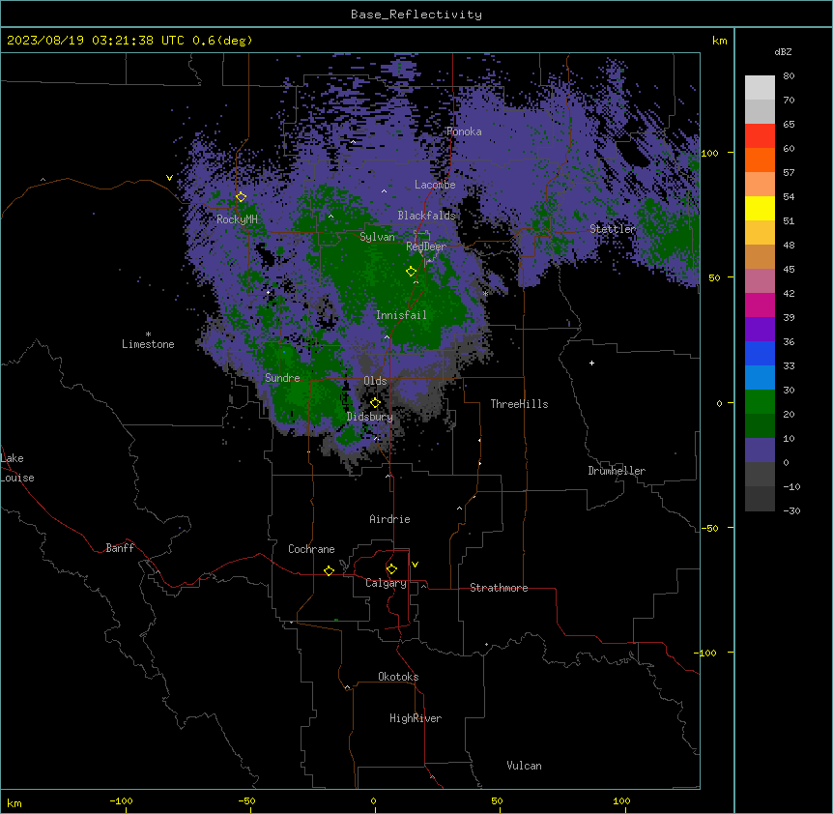
Task: Click the Lacombe city label
Action: tap(435, 185)
